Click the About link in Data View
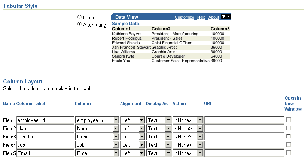305x159 pixels. pyautogui.click(x=214, y=17)
